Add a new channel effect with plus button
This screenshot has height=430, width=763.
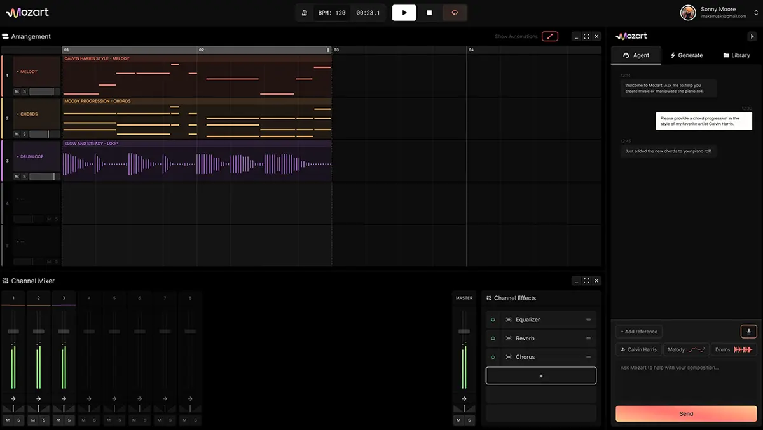541,375
